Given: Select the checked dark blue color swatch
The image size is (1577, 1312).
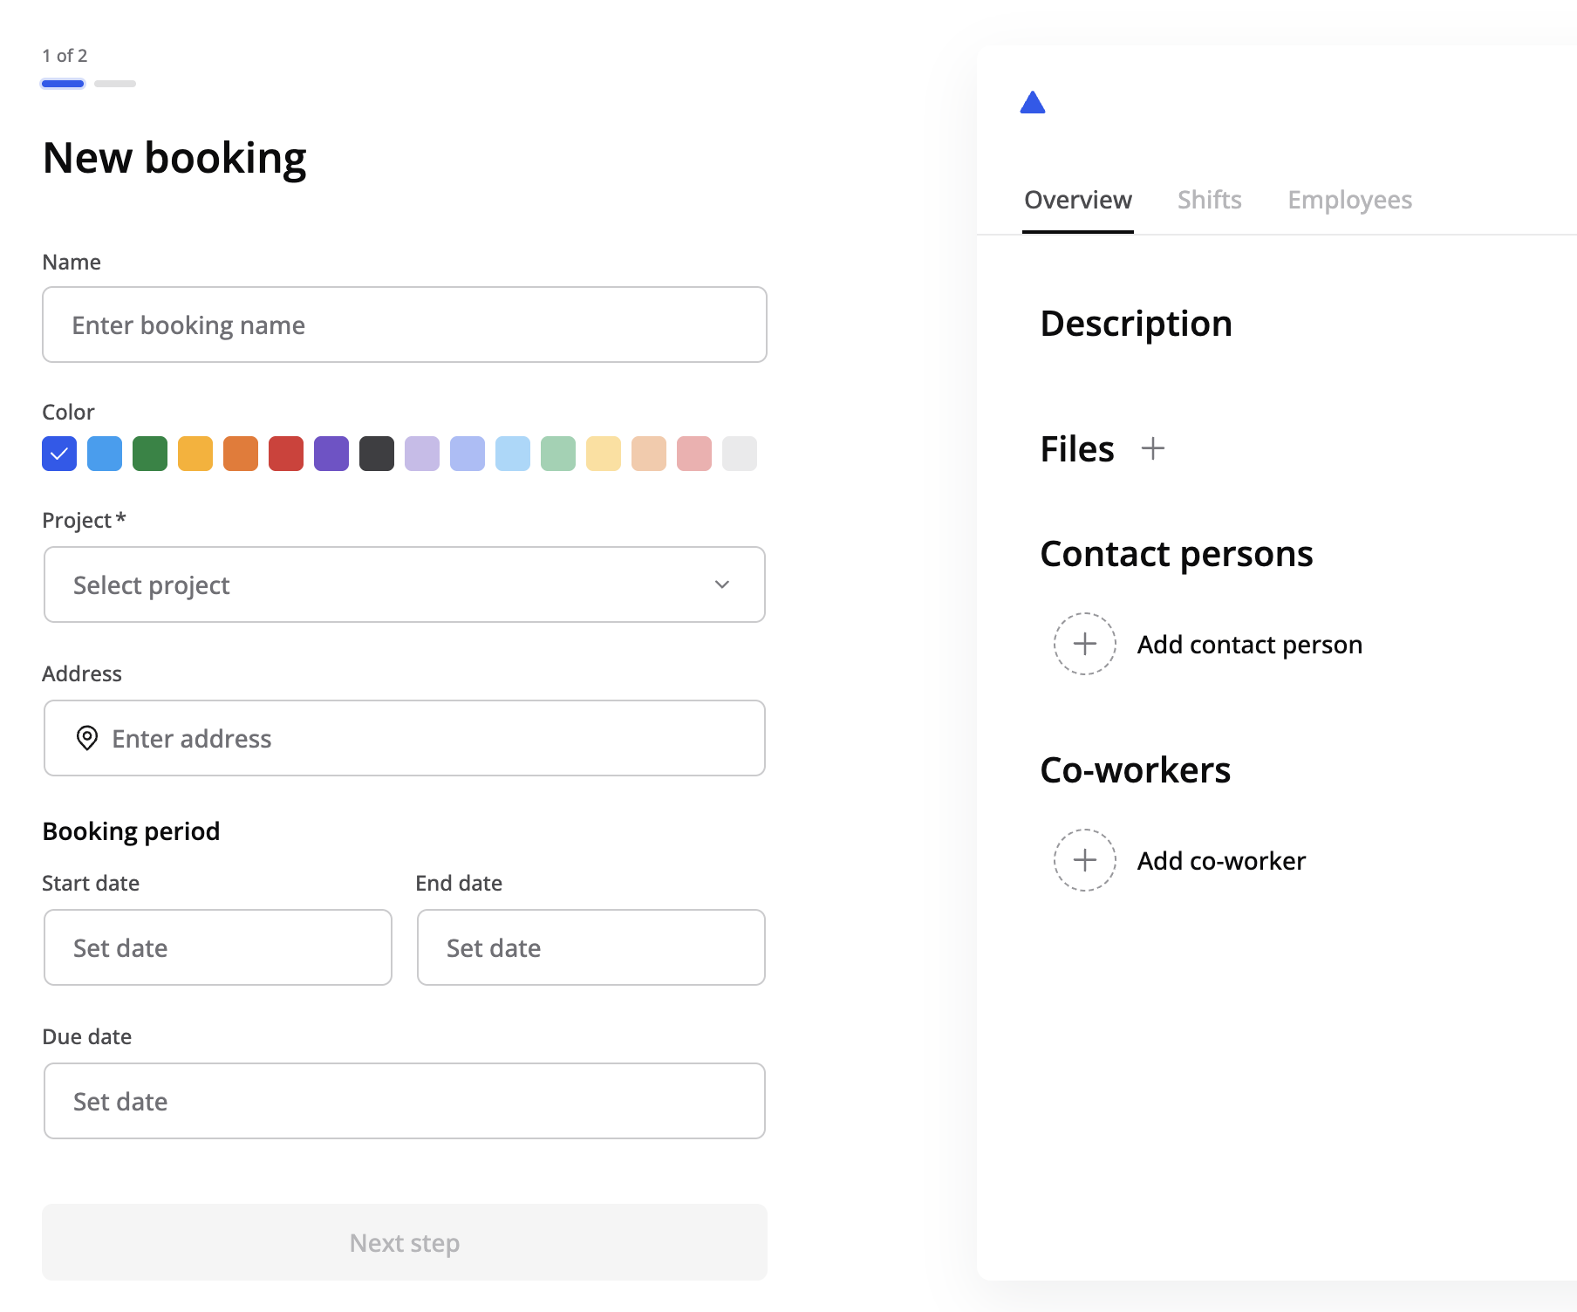Looking at the screenshot, I should [x=59, y=454].
